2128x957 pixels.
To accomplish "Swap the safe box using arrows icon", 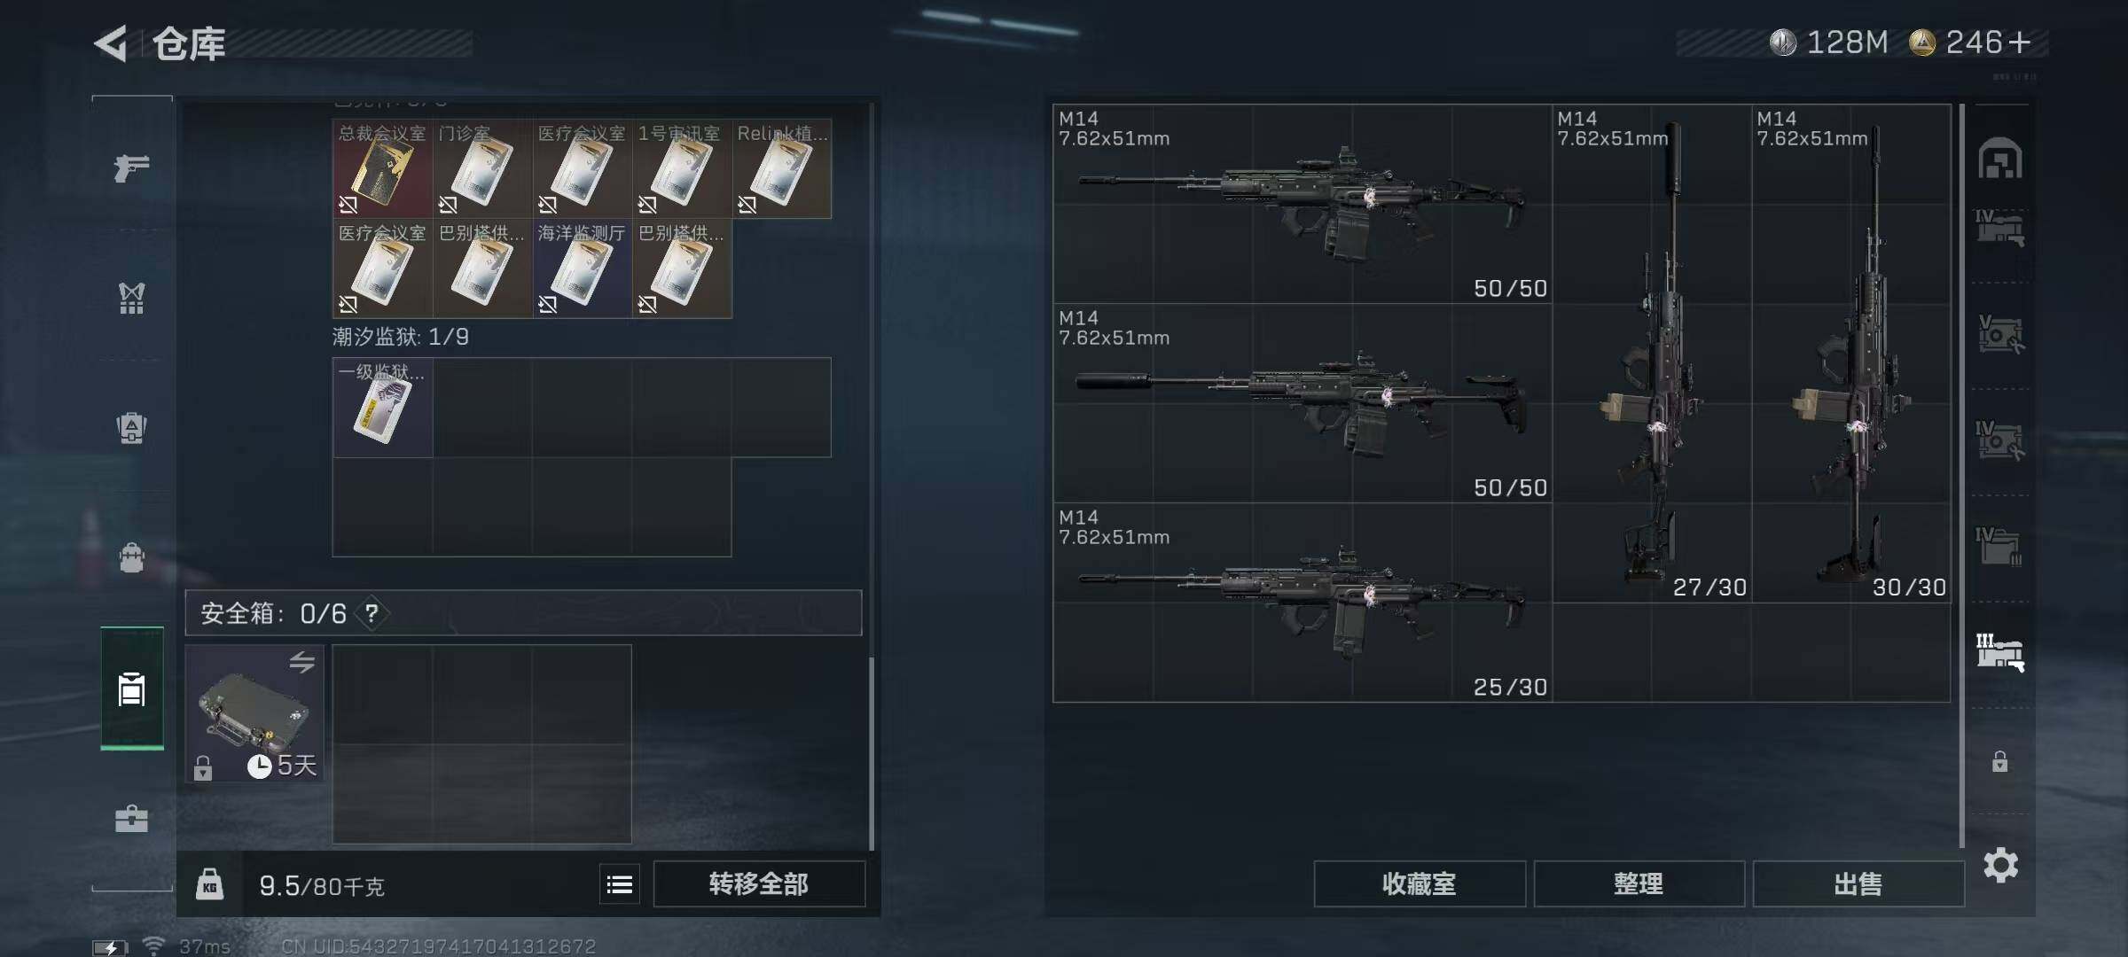I will click(302, 662).
